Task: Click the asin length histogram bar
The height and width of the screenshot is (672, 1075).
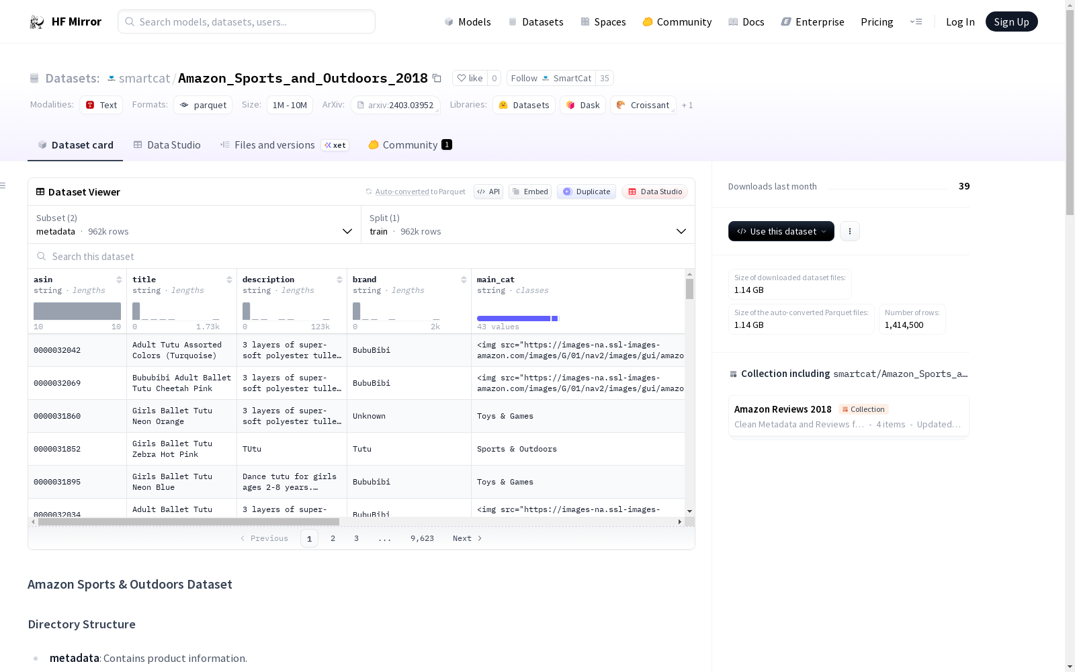Action: click(x=77, y=311)
